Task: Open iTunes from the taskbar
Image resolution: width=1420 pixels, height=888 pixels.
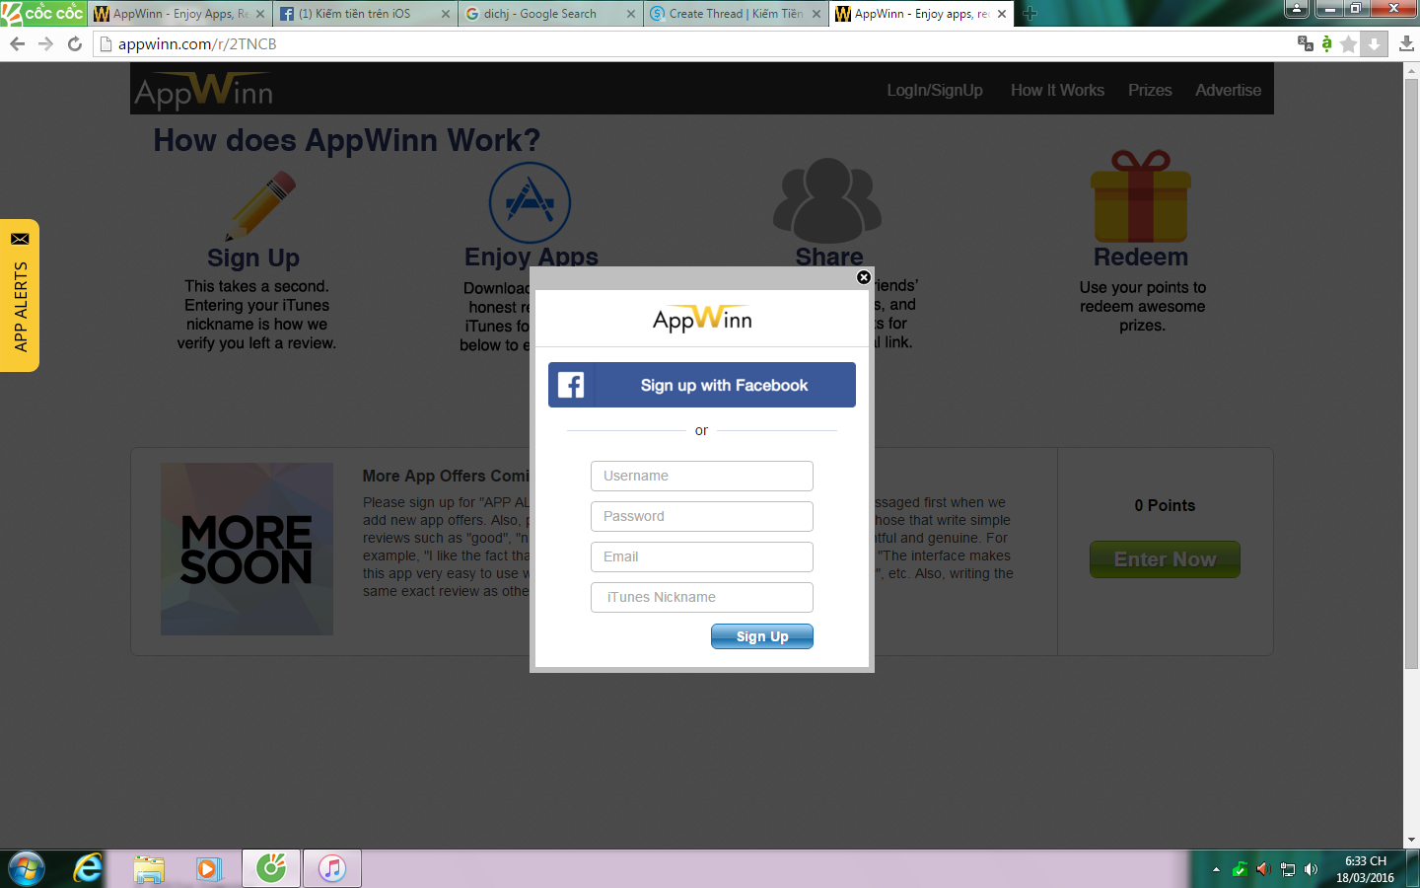Action: 332,868
